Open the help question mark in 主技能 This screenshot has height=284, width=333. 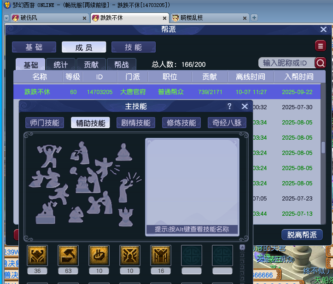pos(229,106)
